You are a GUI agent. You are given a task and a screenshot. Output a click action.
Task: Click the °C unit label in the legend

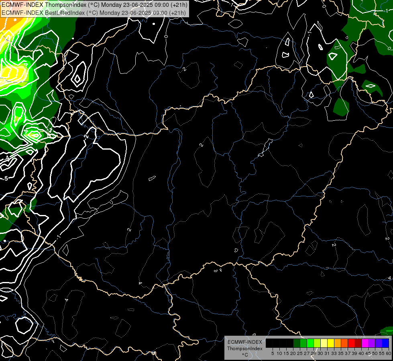(245, 355)
